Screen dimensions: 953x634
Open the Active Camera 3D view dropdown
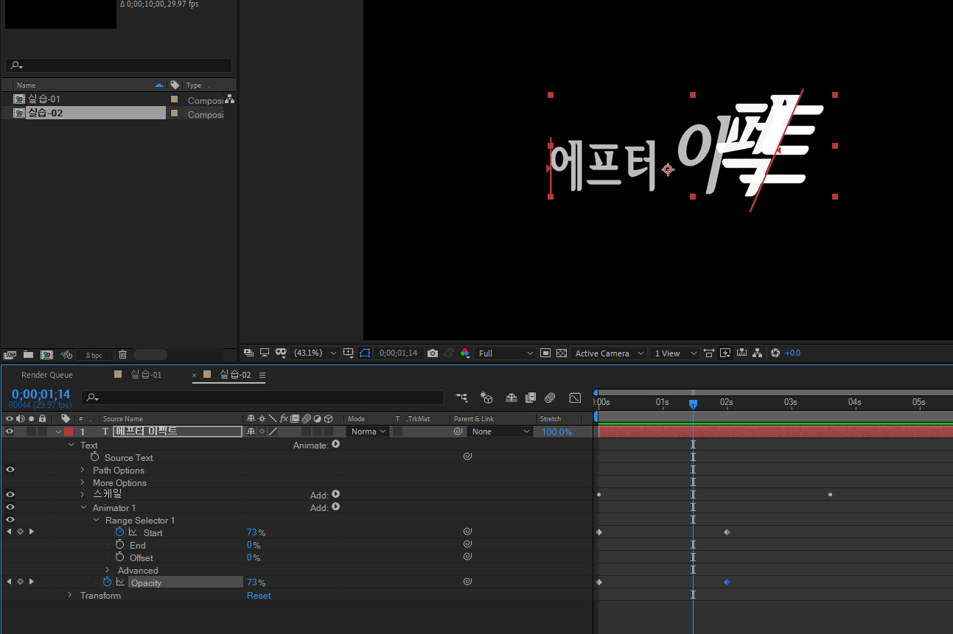(610, 353)
